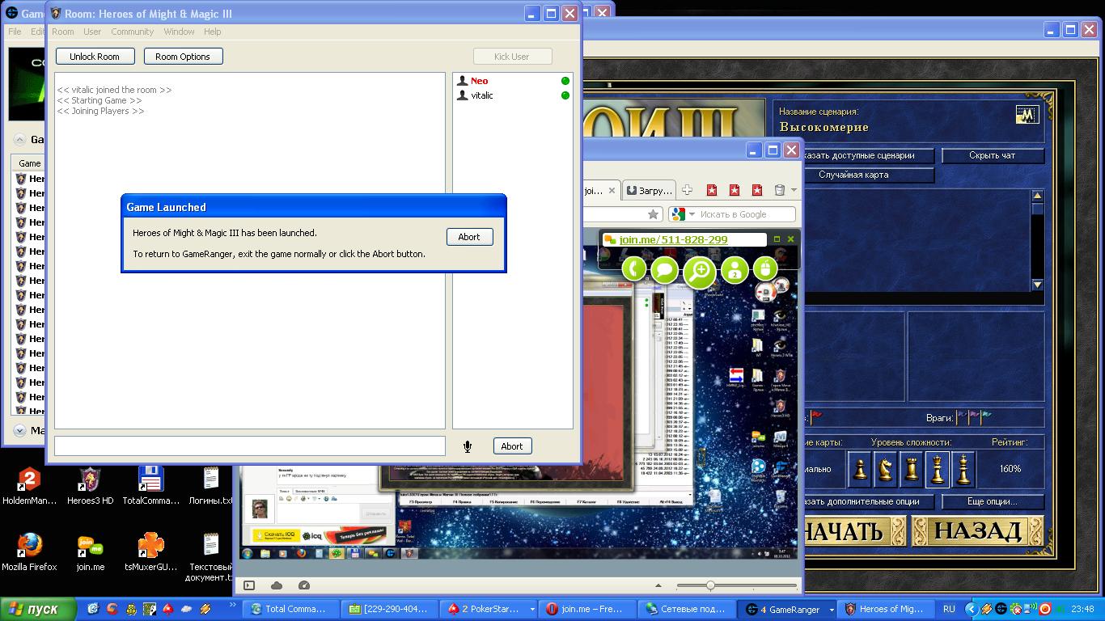Open the join.me chat bubble icon
1105x621 pixels.
pos(665,269)
